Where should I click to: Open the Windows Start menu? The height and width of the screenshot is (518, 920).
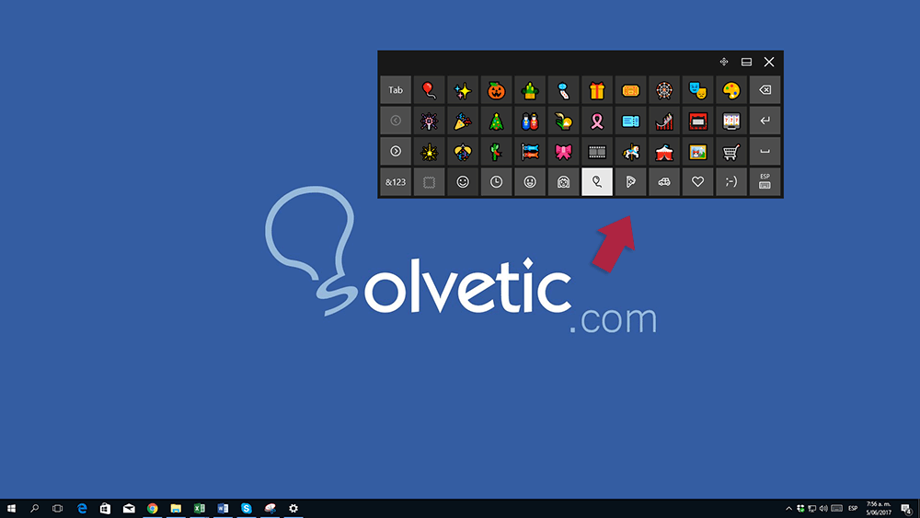(11, 508)
